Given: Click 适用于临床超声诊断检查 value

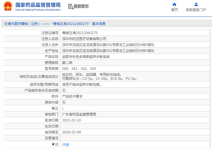Looking at the screenshot, I should 82,85.
